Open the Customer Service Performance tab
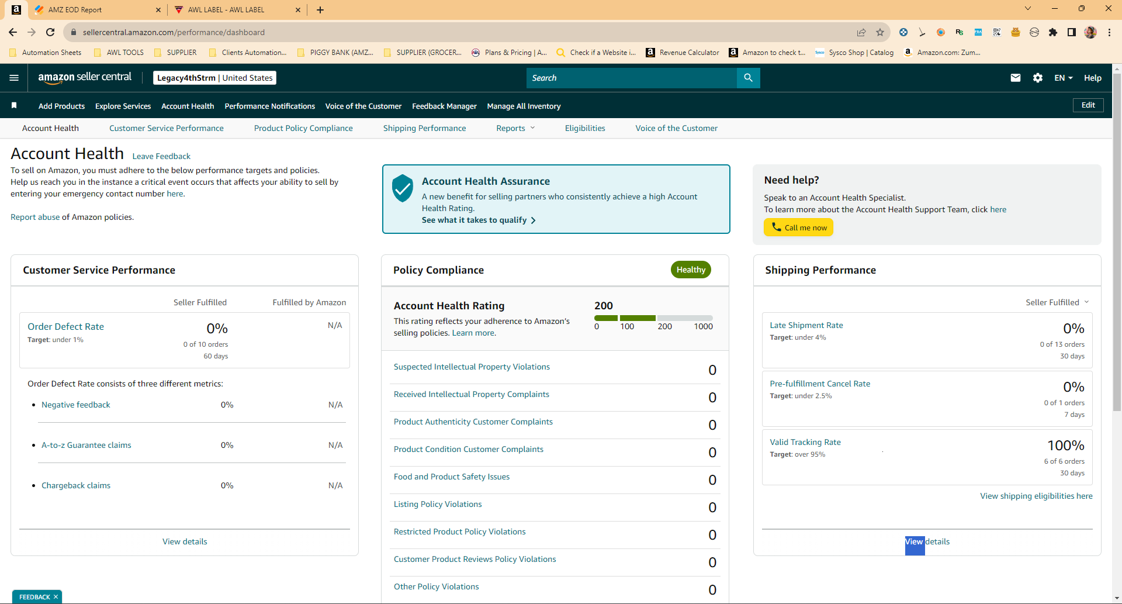Screen dimensions: 1122x604 (x=167, y=128)
